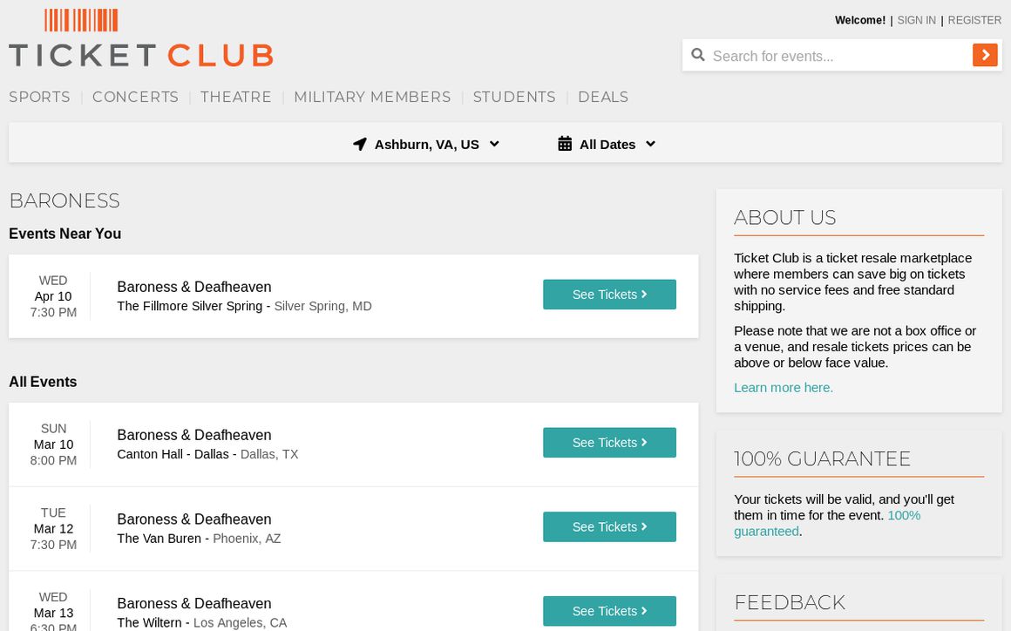See tickets for The Van Buren show
The height and width of the screenshot is (631, 1011).
coord(609,527)
